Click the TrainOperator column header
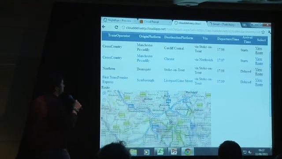This screenshot has width=282, height=159. [x=119, y=36]
